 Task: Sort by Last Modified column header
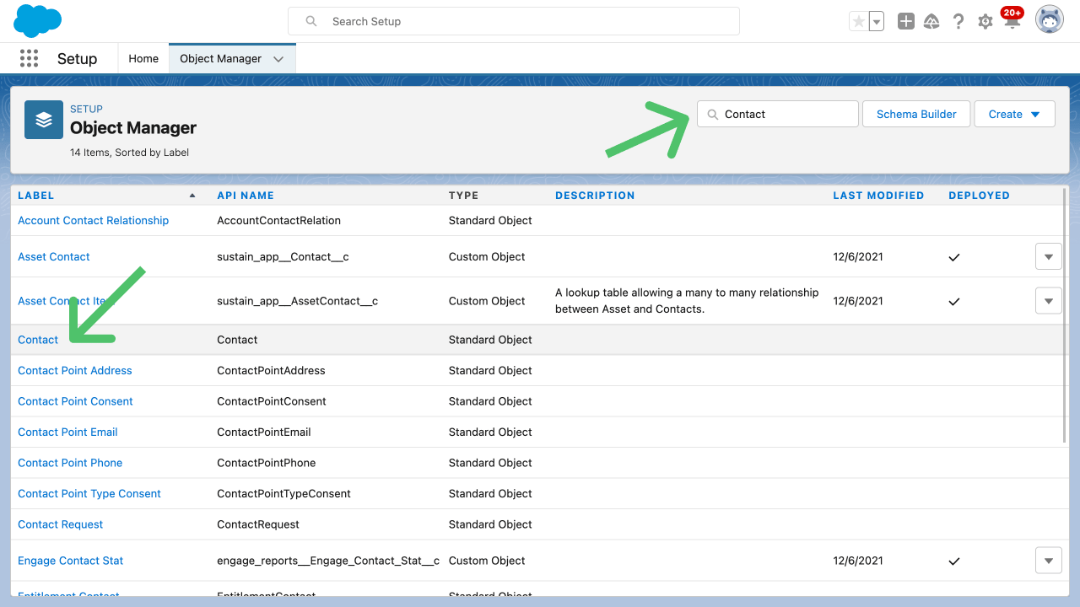pyautogui.click(x=878, y=195)
